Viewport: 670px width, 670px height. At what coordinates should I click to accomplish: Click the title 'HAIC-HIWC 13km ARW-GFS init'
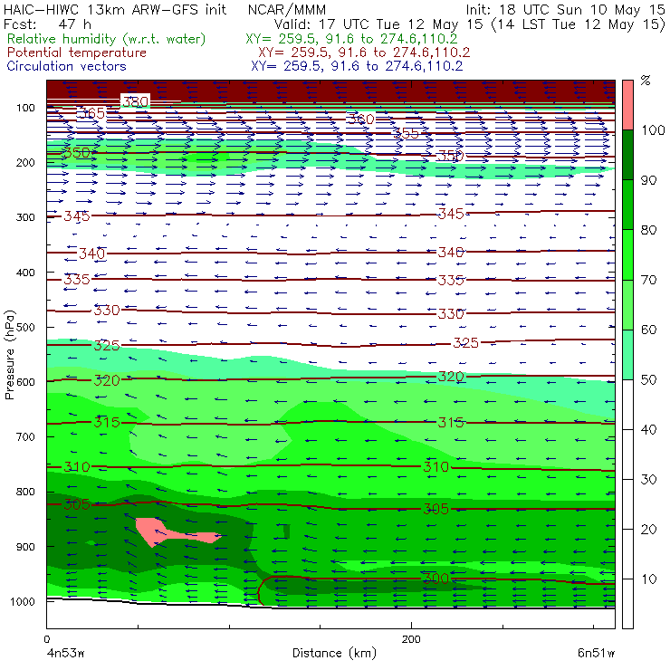coord(115,9)
